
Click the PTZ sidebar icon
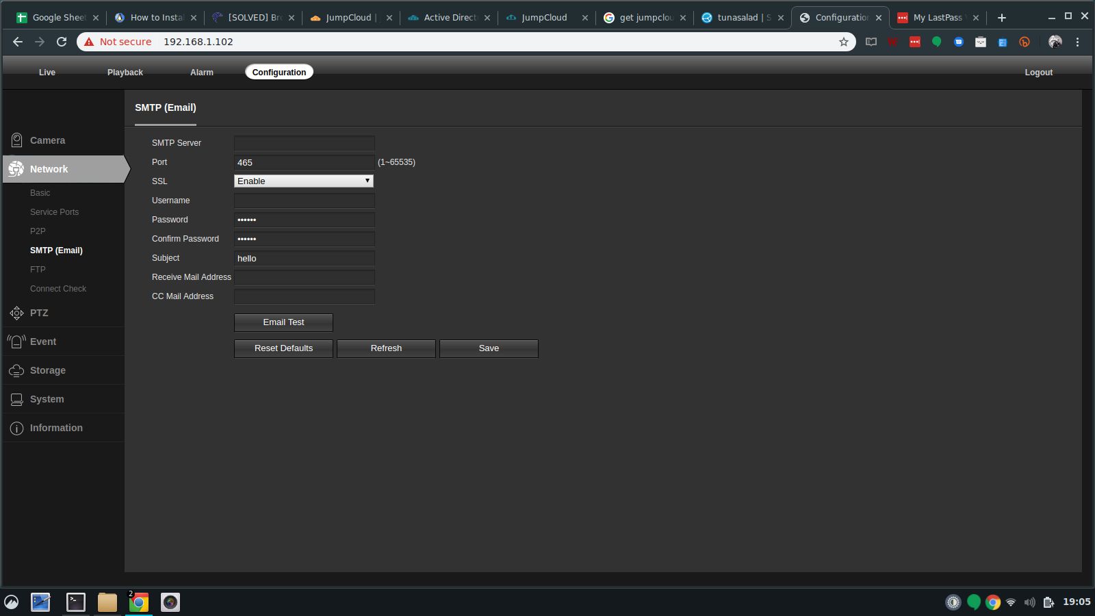point(17,313)
